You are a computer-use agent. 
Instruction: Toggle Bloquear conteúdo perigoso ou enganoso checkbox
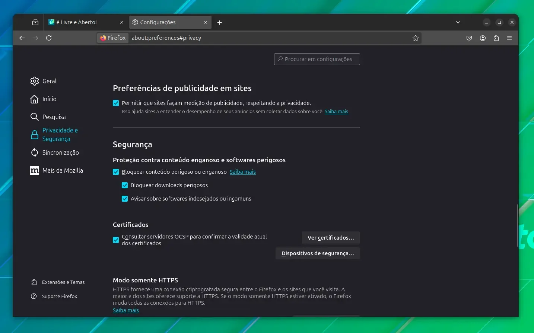[x=116, y=172]
